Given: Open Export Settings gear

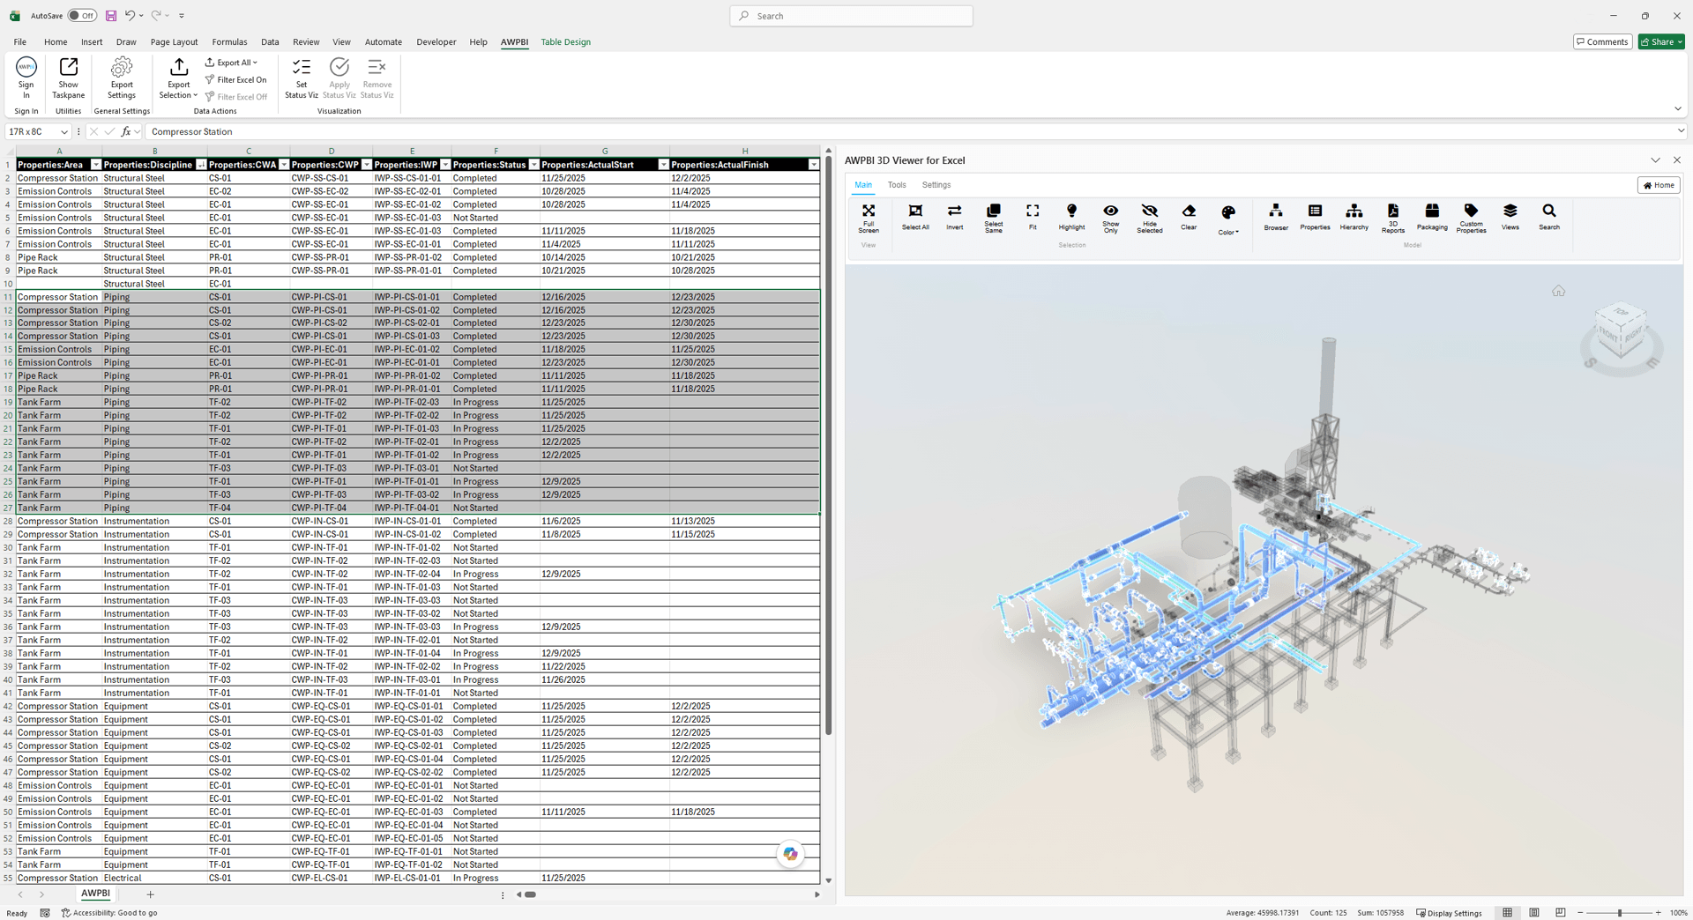Looking at the screenshot, I should [x=122, y=78].
